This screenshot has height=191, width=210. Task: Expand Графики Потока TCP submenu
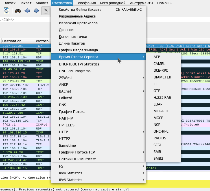click(99, 152)
